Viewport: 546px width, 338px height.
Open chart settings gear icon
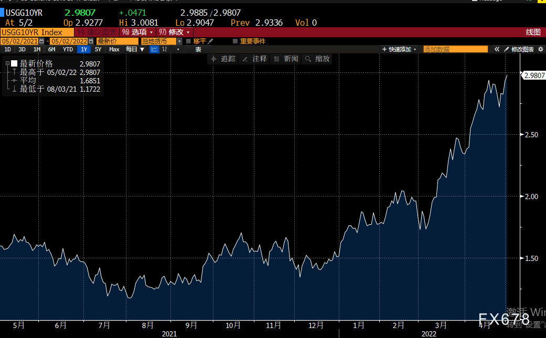pyautogui.click(x=541, y=49)
